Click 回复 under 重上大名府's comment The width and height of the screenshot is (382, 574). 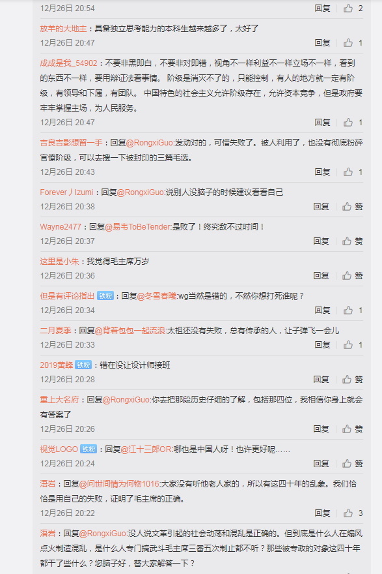pos(321,429)
